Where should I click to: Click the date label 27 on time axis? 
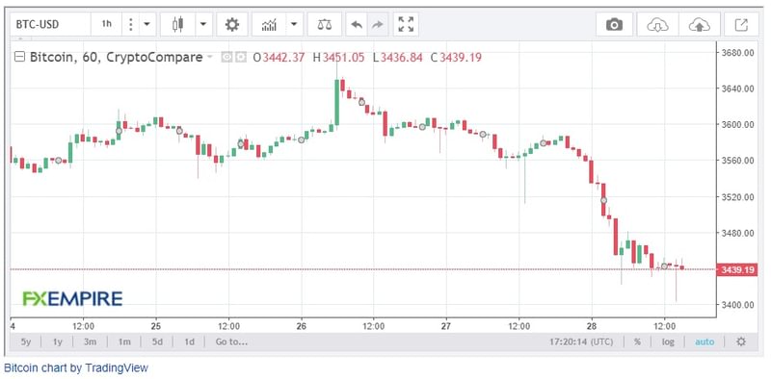[446, 325]
